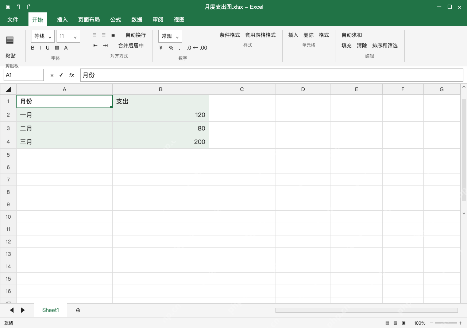The height and width of the screenshot is (328, 467).
Task: Open the 文件 file menu
Action: tap(13, 20)
